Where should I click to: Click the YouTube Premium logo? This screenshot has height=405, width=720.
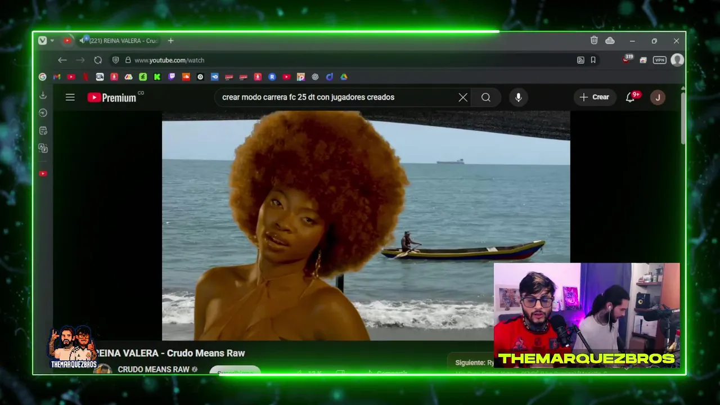112,97
